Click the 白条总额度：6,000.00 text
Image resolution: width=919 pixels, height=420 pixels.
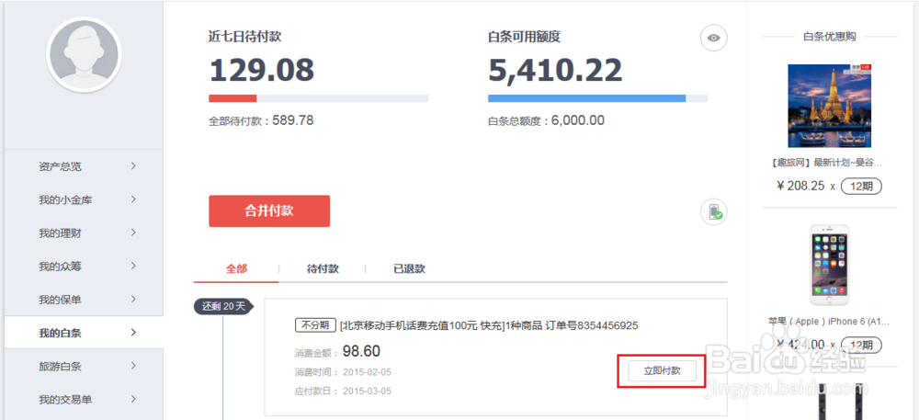click(546, 121)
